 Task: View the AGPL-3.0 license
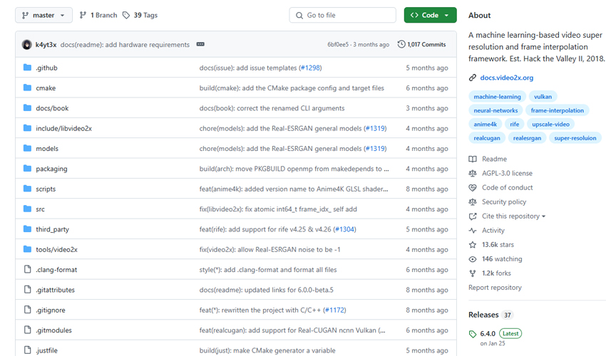tap(507, 173)
